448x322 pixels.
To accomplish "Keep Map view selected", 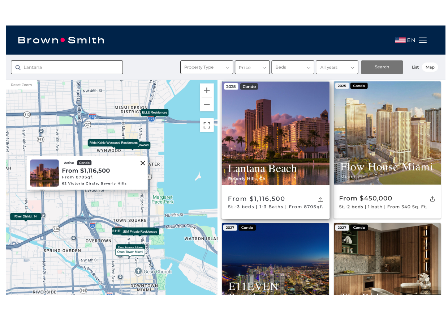I will pos(430,67).
